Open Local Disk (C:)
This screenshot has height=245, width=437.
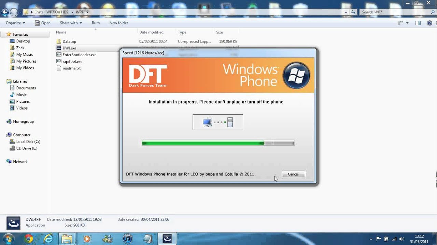click(x=28, y=142)
